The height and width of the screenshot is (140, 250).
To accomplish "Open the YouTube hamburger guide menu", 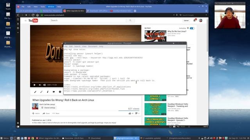I will 25,21.
